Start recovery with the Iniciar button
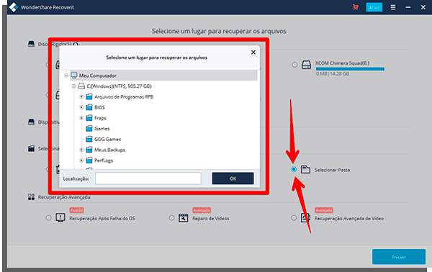Viewport: 432px width, 272px height. (x=399, y=257)
